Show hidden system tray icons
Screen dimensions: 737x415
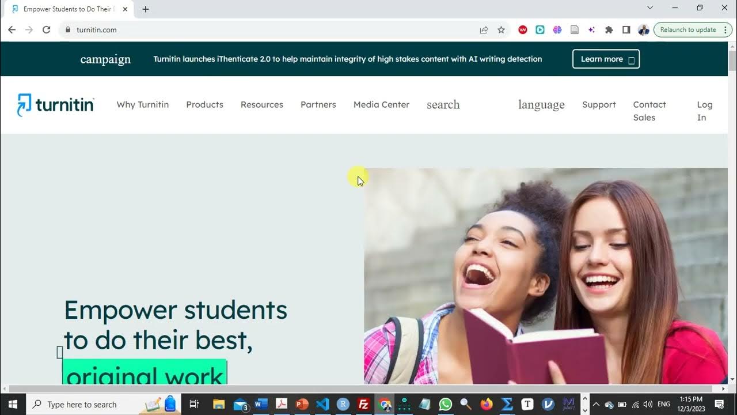pyautogui.click(x=596, y=405)
